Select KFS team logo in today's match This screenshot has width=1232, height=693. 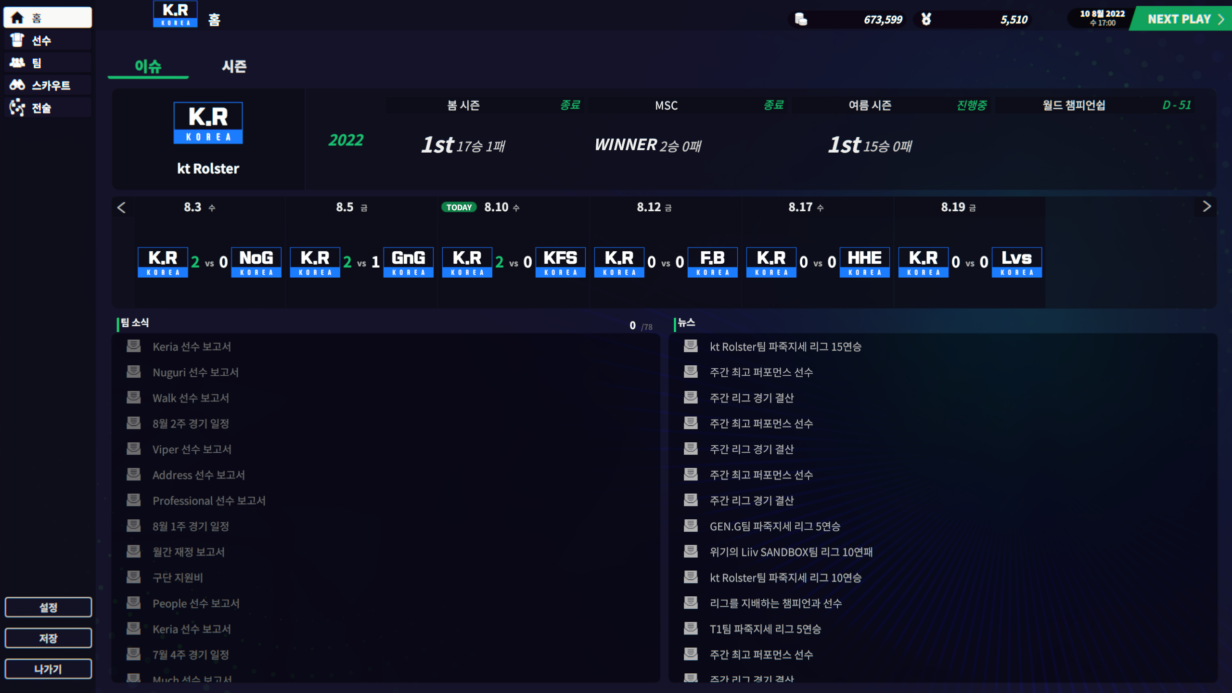(561, 262)
